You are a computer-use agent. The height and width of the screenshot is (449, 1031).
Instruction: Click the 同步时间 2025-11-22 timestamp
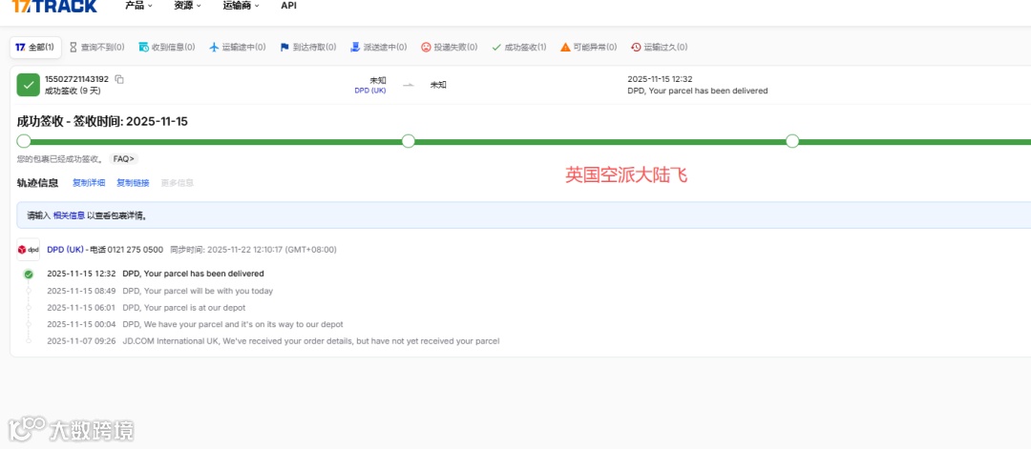click(x=253, y=250)
